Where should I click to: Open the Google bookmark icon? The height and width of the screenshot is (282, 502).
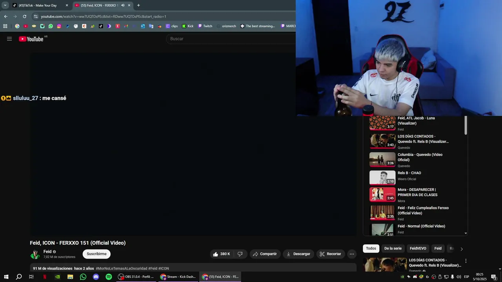point(17,26)
